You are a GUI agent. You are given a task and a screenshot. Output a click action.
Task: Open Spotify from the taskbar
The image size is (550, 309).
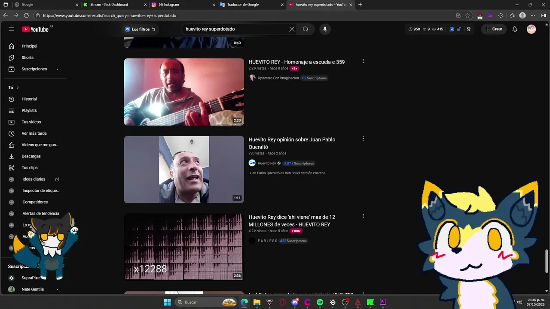point(320,302)
